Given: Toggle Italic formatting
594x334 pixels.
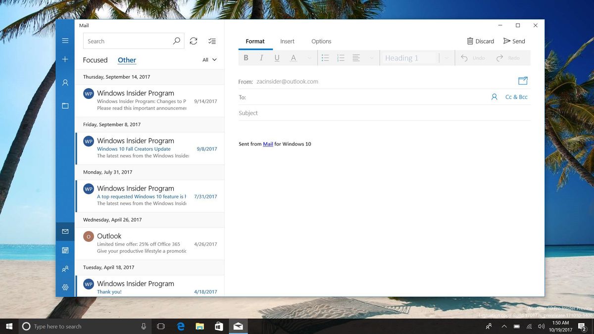Looking at the screenshot, I should [x=261, y=58].
